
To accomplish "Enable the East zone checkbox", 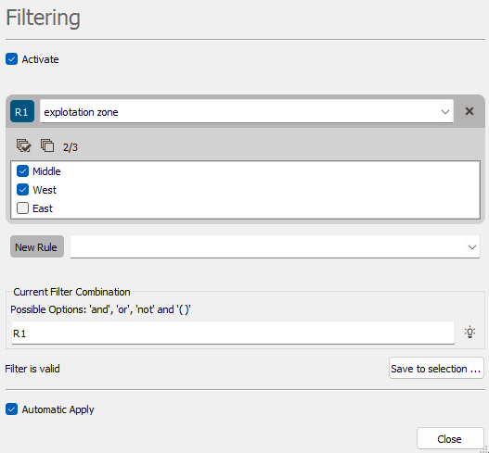I will point(22,208).
